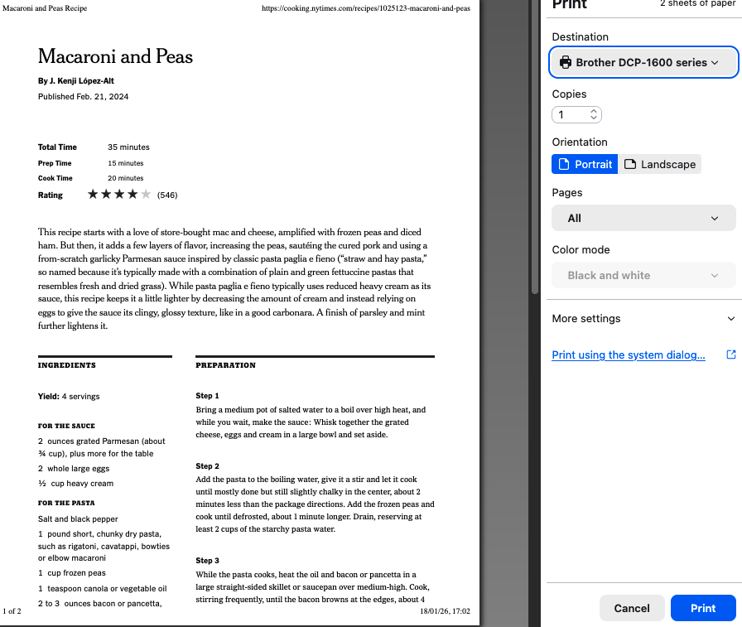The width and height of the screenshot is (742, 627).
Task: Click the first black rating star
Action: [x=93, y=194]
